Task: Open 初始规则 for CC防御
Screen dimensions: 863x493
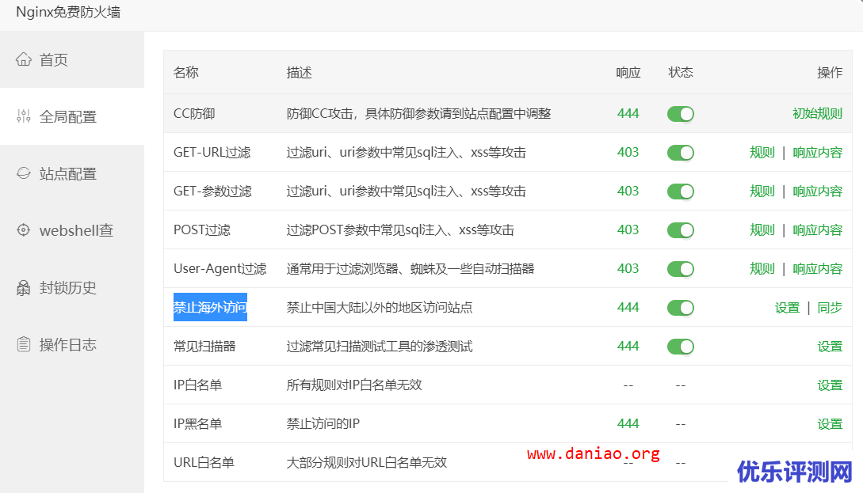Action: tap(819, 113)
